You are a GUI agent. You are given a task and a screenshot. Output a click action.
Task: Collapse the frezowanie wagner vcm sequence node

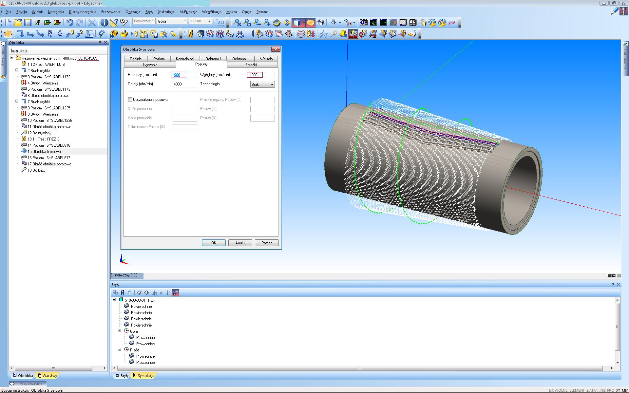point(11,58)
